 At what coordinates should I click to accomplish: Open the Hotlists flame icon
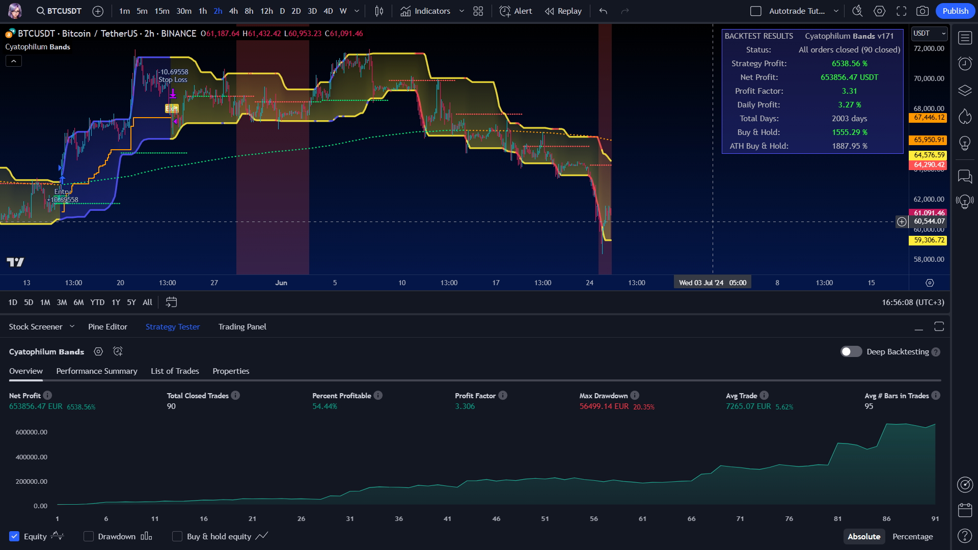[x=965, y=117]
